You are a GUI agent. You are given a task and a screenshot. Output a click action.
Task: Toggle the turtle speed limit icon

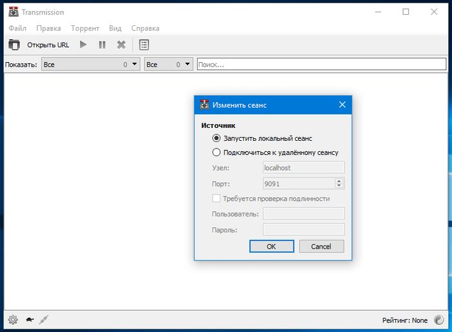30,319
